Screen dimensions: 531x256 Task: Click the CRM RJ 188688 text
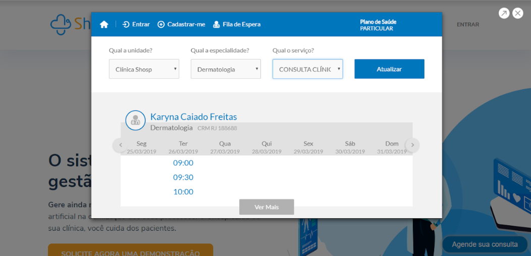click(217, 128)
